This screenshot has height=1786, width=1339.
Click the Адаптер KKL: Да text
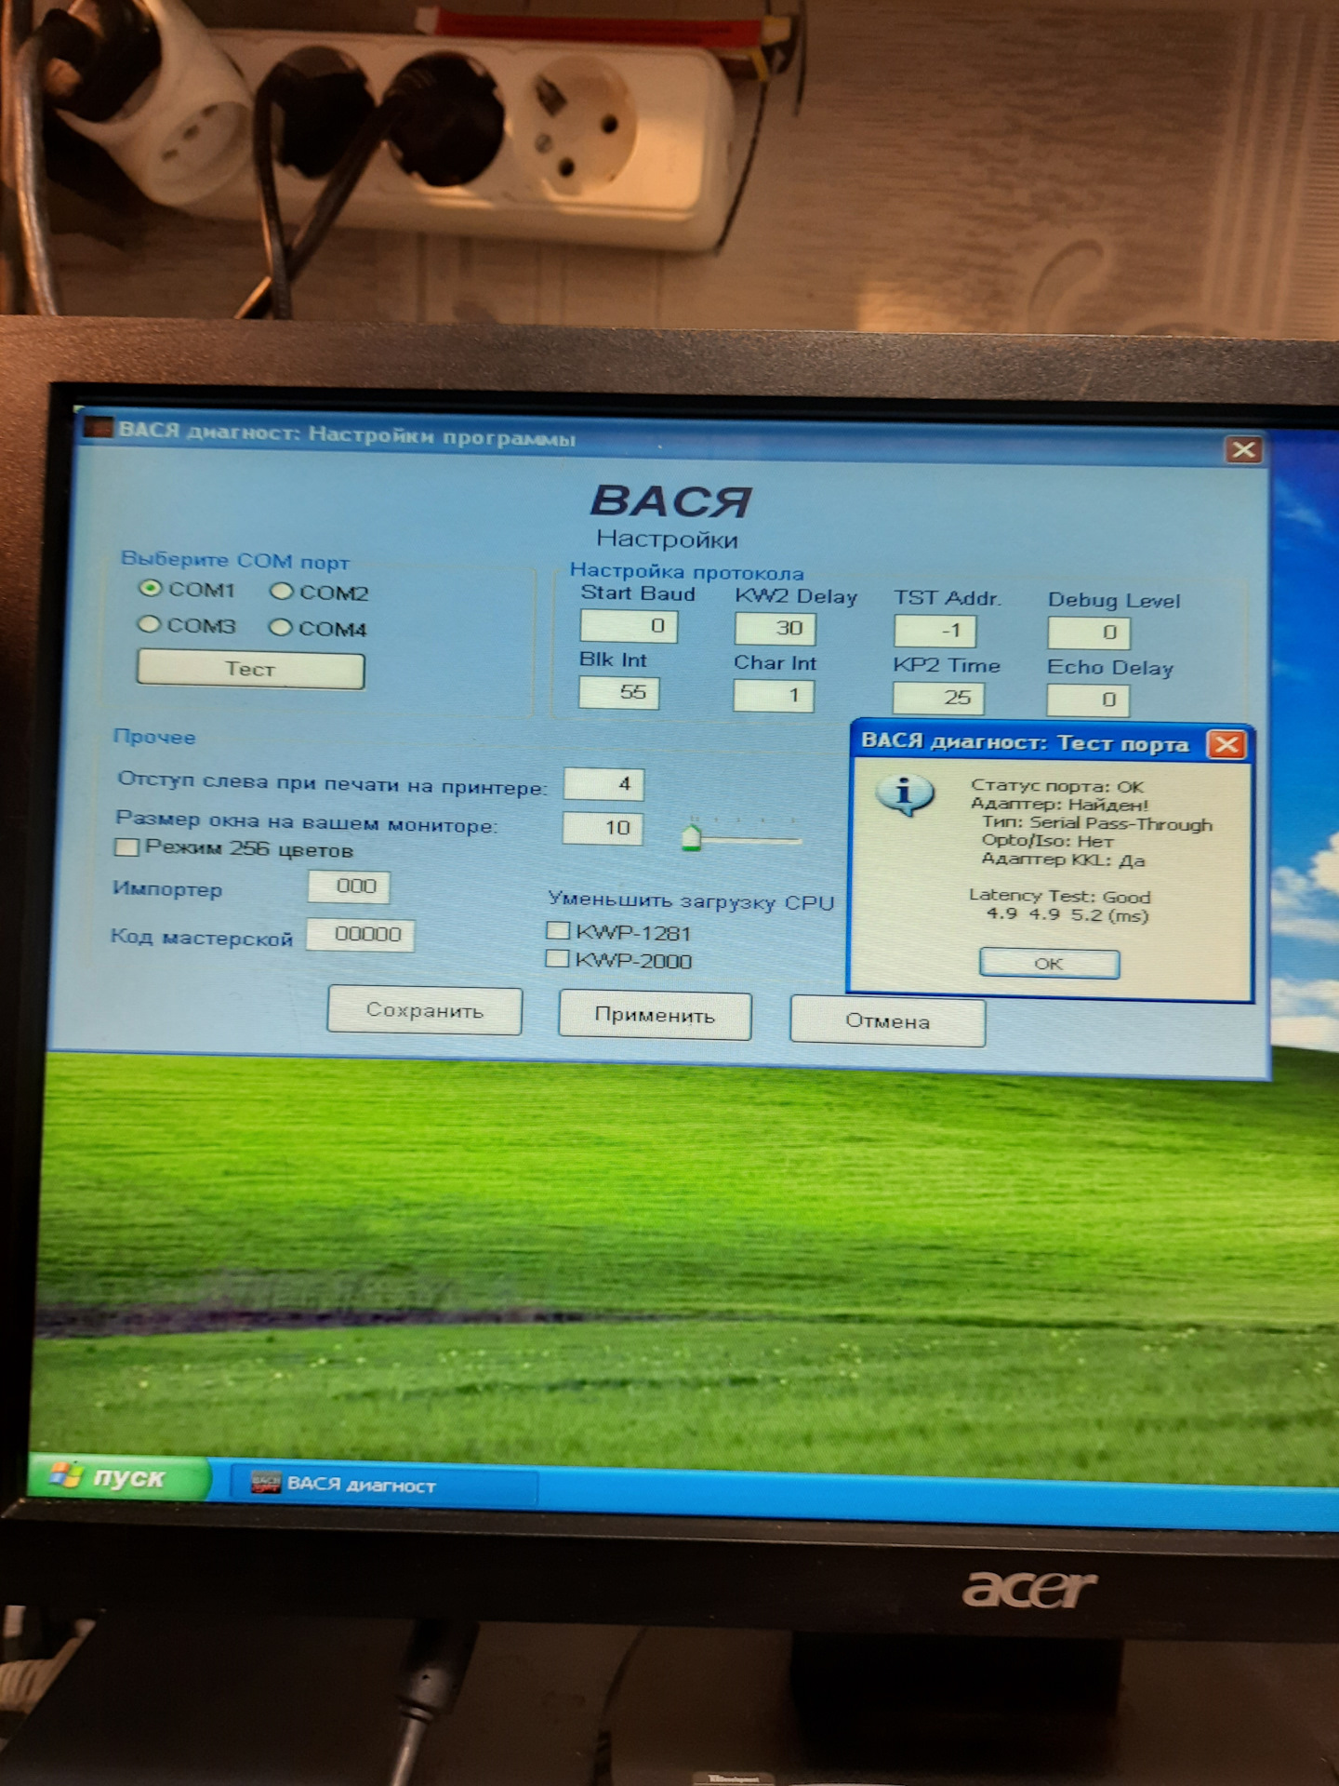[x=1063, y=860]
